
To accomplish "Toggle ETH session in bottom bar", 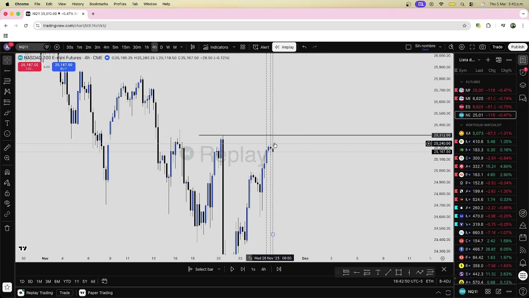I will pos(430,281).
